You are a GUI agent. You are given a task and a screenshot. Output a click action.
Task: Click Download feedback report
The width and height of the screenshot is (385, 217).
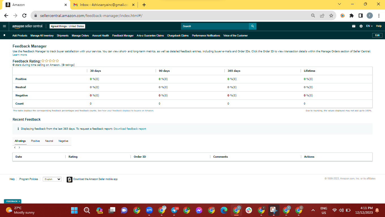pyautogui.click(x=130, y=129)
